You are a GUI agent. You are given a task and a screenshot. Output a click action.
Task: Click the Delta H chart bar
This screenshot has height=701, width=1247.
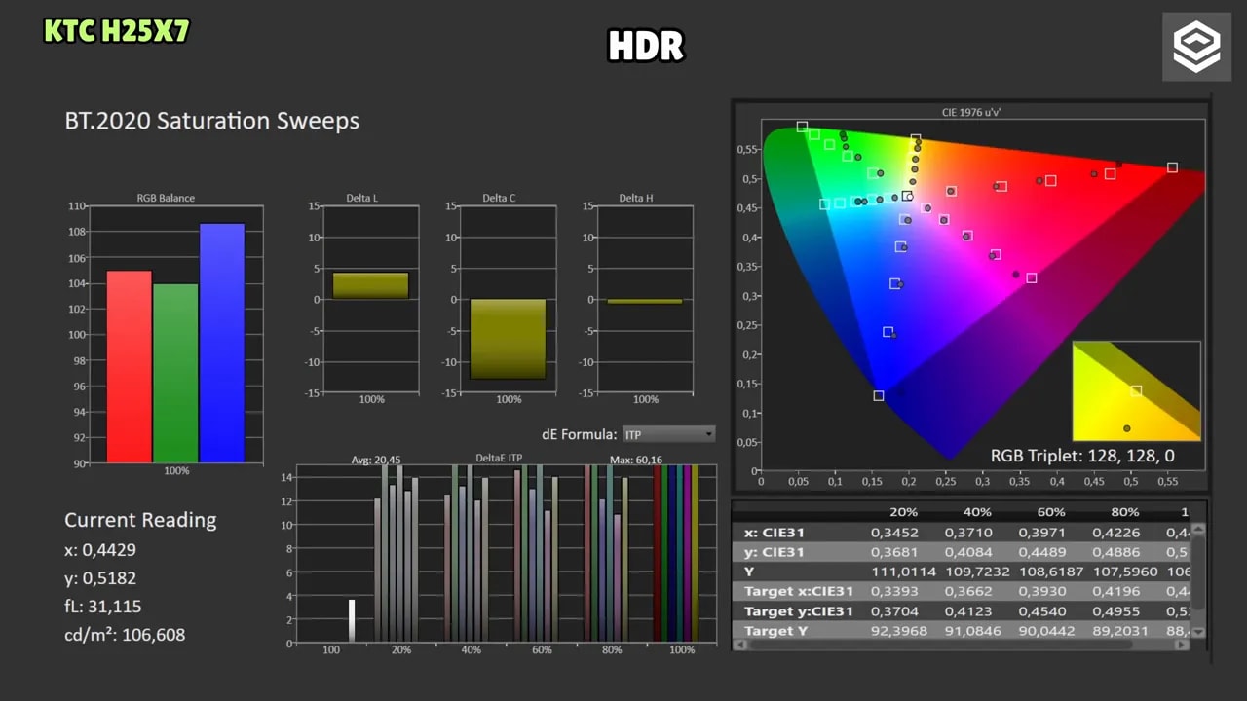click(x=644, y=301)
